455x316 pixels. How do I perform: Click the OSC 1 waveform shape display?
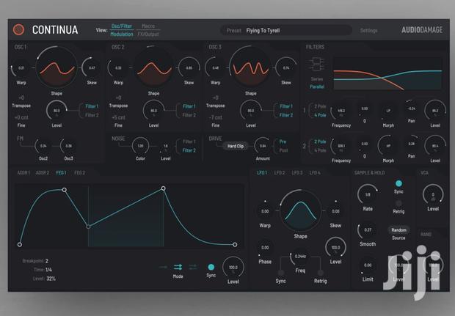tap(57, 68)
